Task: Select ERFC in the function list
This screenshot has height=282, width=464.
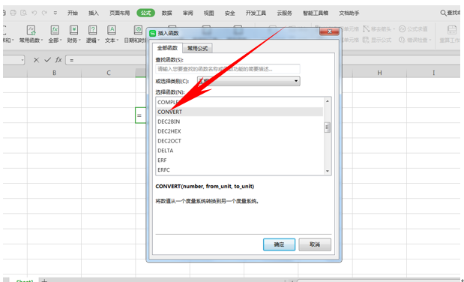Action: [240, 169]
